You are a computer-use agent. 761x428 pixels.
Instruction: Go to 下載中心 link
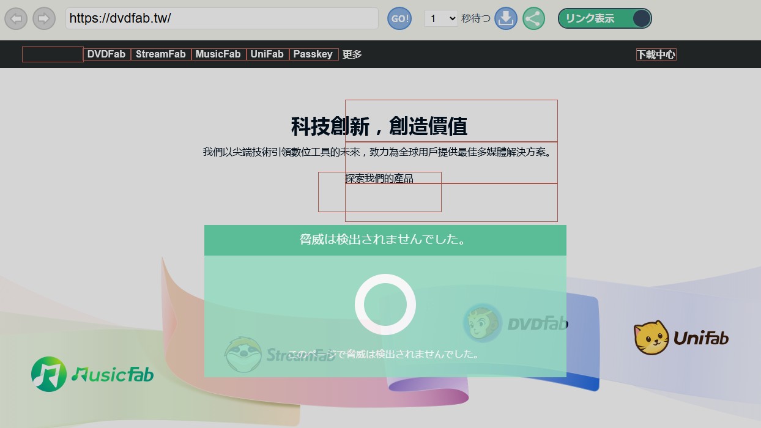point(656,54)
